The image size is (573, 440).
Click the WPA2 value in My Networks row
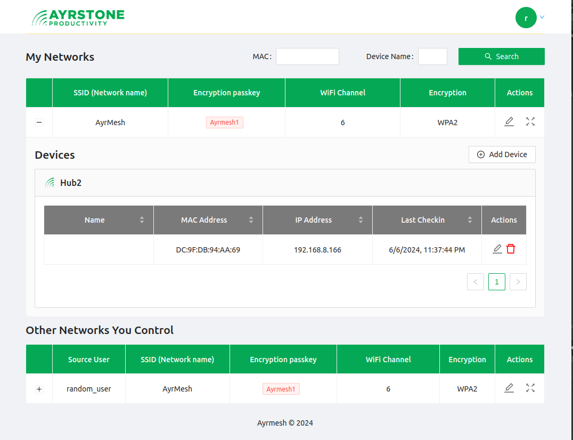[447, 123]
